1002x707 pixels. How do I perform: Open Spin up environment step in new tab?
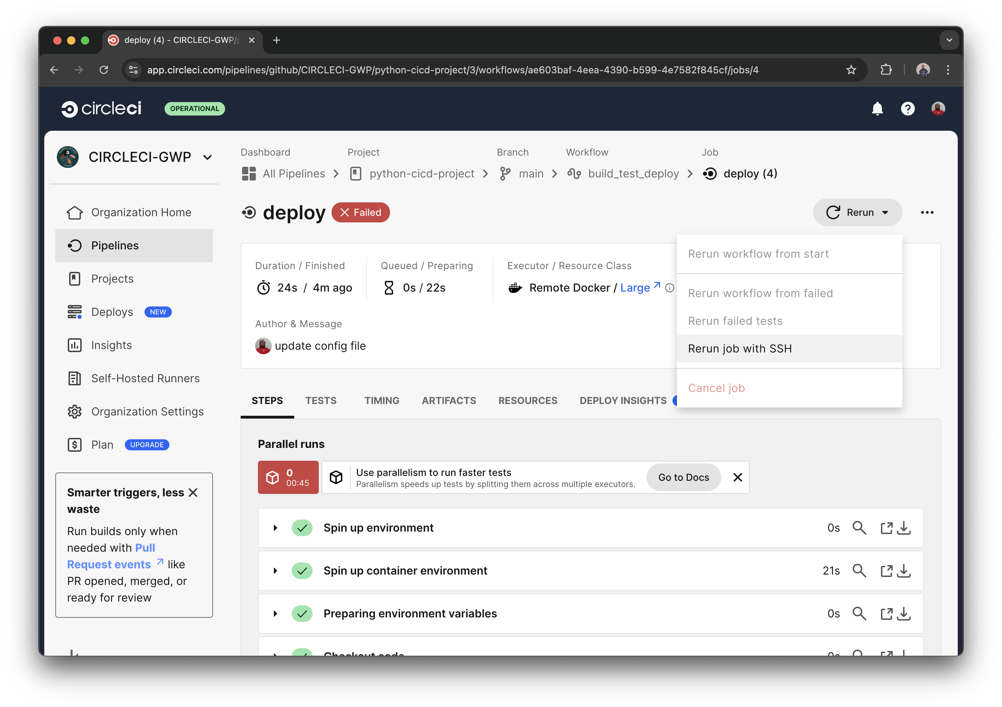click(887, 527)
